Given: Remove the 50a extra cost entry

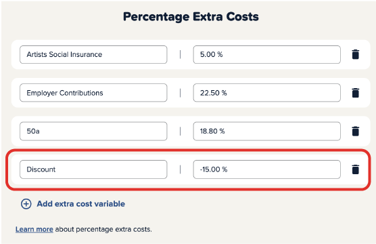Looking at the screenshot, I should tap(356, 131).
